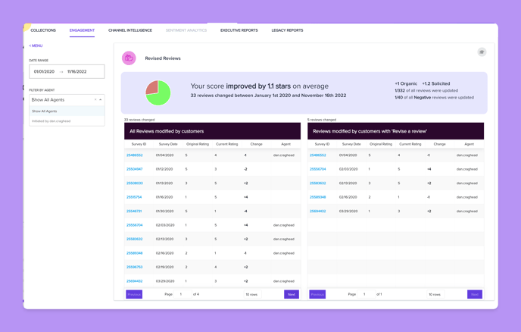This screenshot has height=332, width=521.
Task: Open survey 25694432 in 'Revise a review' table
Action: click(318, 211)
